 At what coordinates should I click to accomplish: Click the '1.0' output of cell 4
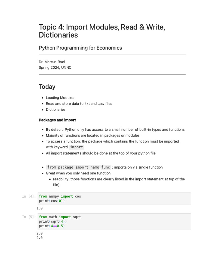tap(39, 208)
